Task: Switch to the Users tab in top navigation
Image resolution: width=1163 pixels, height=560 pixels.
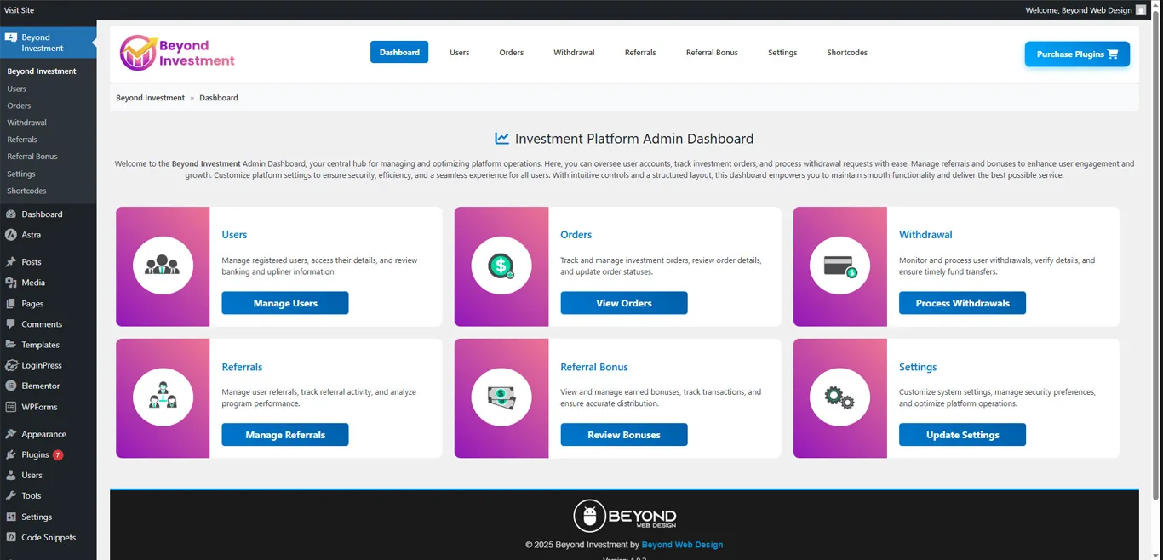Action: (460, 53)
